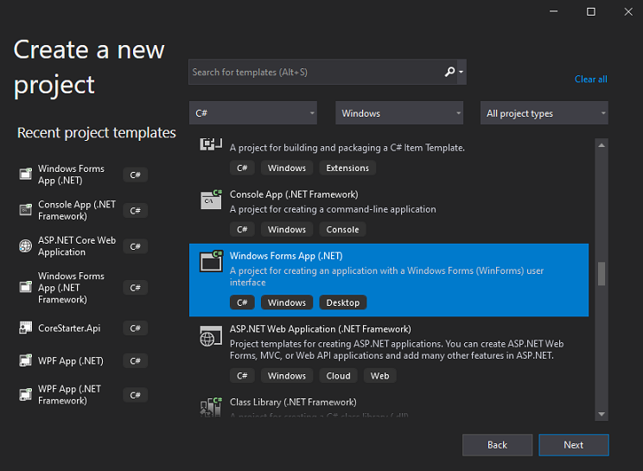Click the Console App (.NET Framework) recent template icon
Screen dimensions: 643x471
[25, 210]
